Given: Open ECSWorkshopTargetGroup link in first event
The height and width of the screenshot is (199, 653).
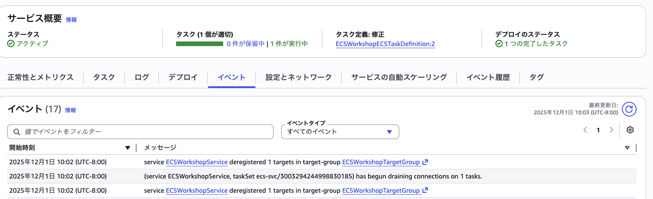Looking at the screenshot, I should pos(381,162).
